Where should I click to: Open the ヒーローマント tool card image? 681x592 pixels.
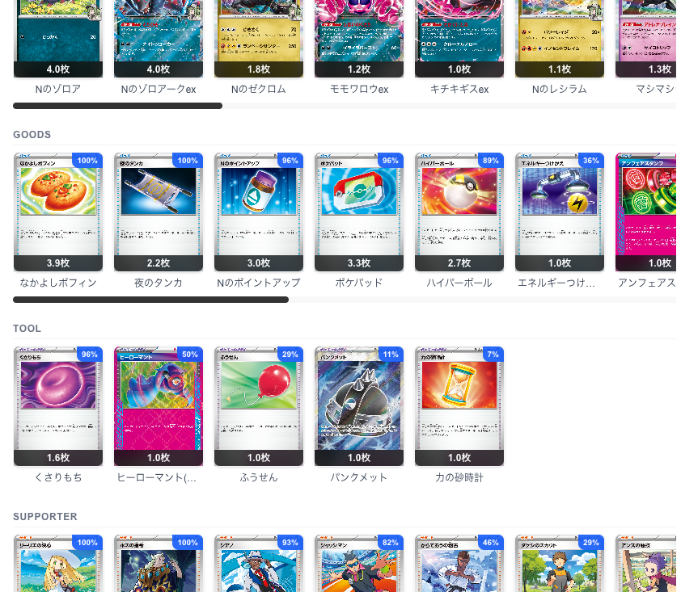click(159, 406)
